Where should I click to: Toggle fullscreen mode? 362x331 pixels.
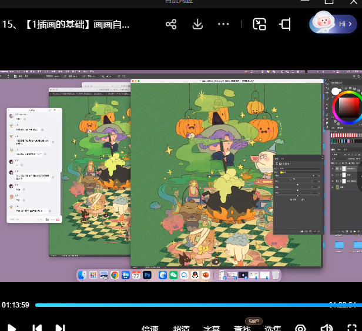pyautogui.click(x=352, y=328)
